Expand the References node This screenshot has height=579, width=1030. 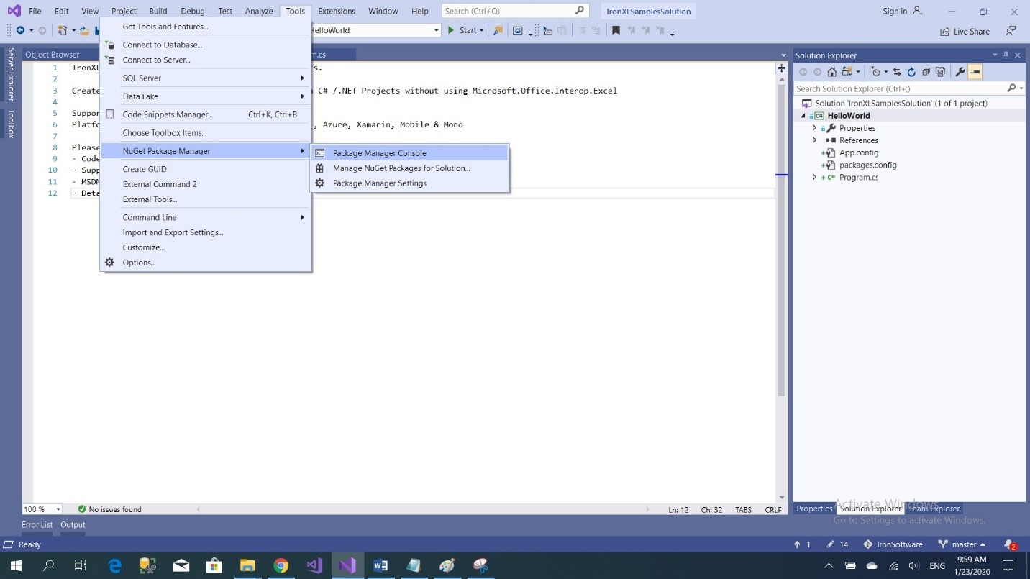[x=814, y=140]
